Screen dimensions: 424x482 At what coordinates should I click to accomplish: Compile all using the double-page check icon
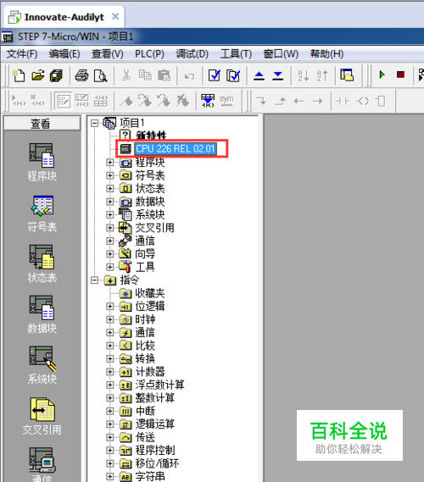coord(233,75)
